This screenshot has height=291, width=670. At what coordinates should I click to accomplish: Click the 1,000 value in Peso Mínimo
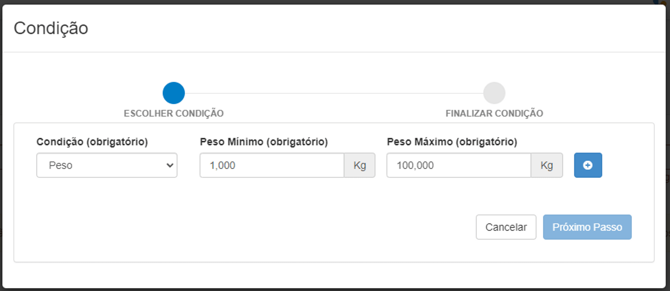[222, 165]
